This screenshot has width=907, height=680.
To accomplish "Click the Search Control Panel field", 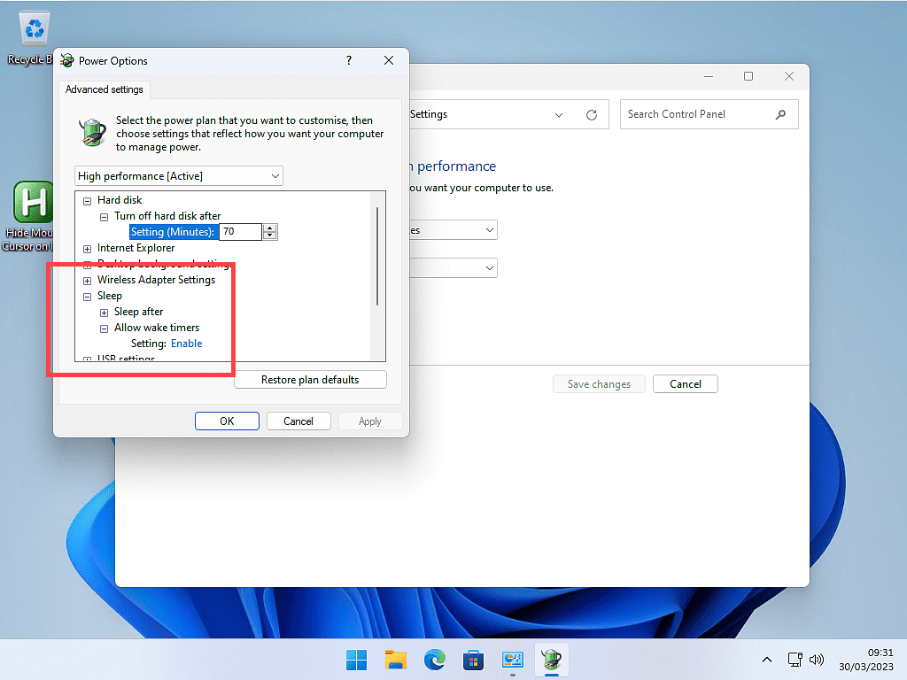I will [698, 114].
